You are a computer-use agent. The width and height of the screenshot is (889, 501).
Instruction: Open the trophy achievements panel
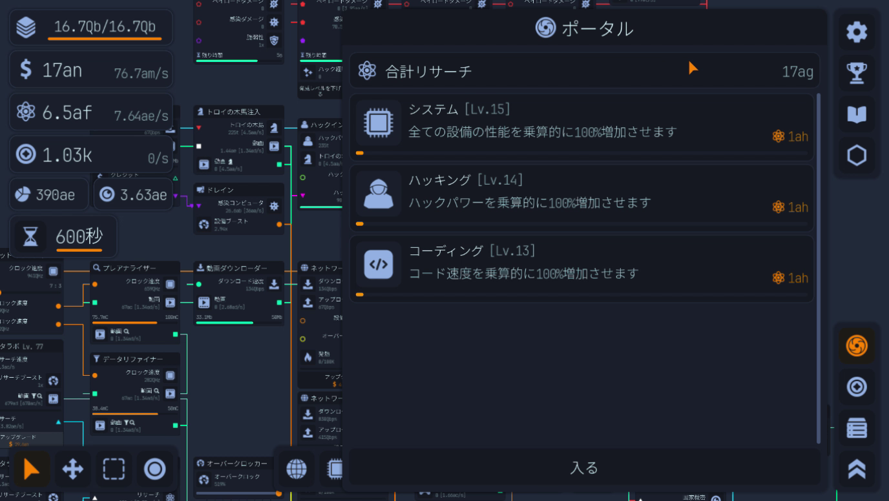tap(857, 73)
